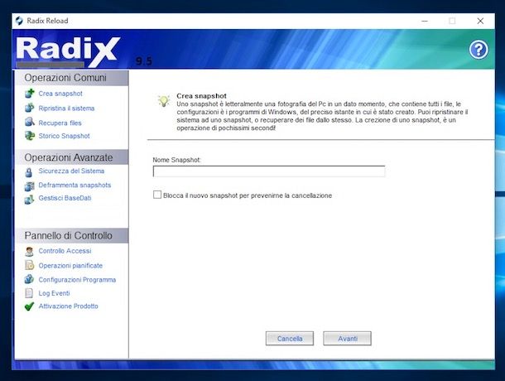Click the Crea snapshot heading text

[x=202, y=96]
